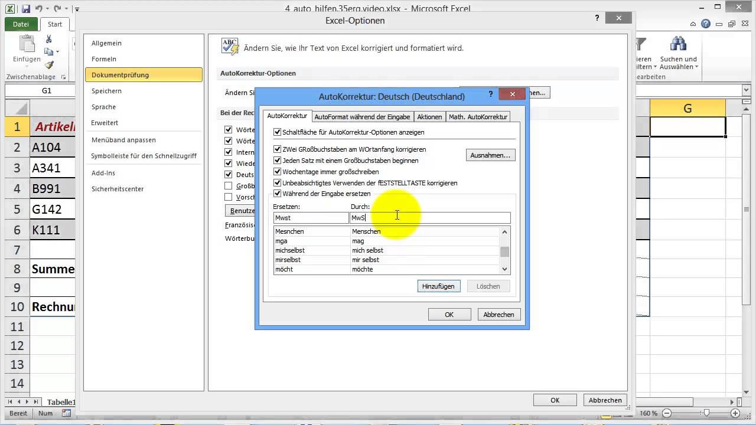
Task: Select the AutoKorrektur tab
Action: (287, 116)
